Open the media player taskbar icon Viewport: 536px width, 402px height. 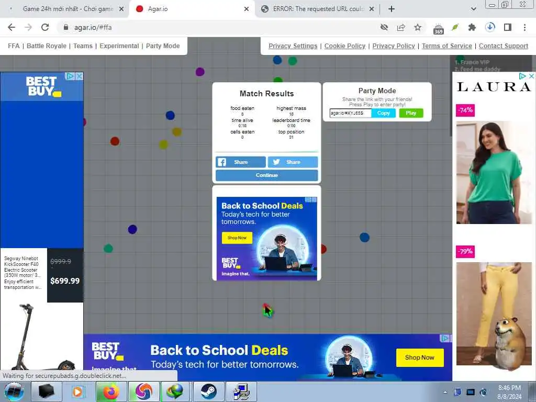coord(77,392)
